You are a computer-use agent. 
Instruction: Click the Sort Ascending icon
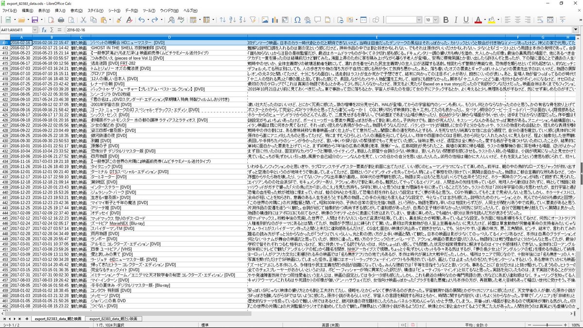[233, 20]
